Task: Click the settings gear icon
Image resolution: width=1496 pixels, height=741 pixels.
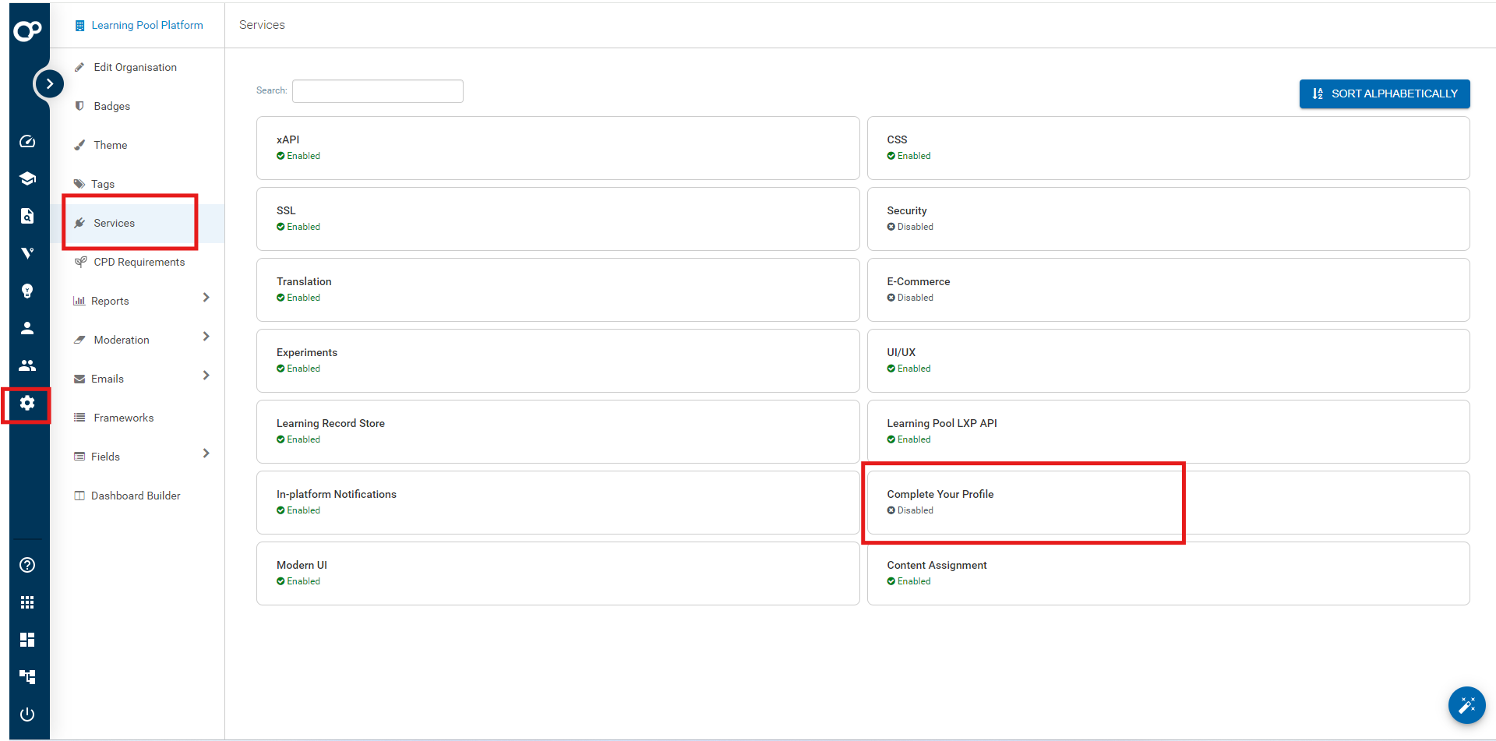Action: coord(27,403)
